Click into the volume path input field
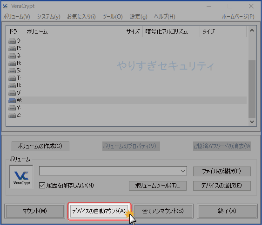 [x=109, y=171]
